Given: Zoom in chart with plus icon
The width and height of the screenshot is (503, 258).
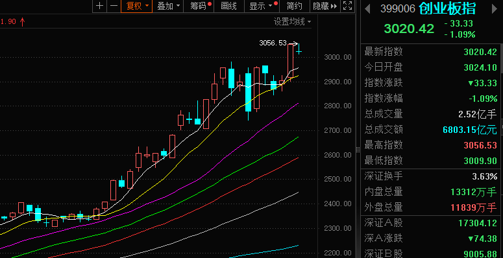Looking at the screenshot, I should pos(100,6).
